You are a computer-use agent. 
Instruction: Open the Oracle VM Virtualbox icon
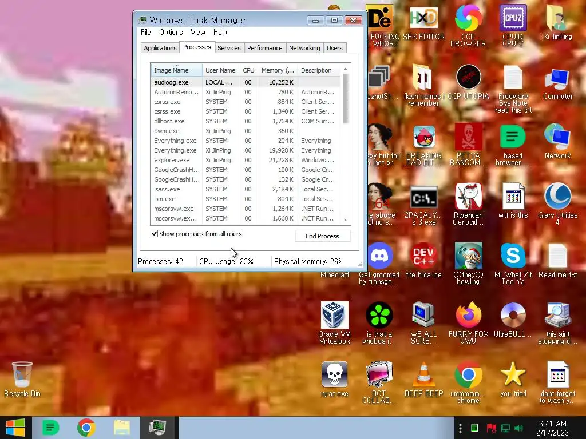pyautogui.click(x=334, y=322)
